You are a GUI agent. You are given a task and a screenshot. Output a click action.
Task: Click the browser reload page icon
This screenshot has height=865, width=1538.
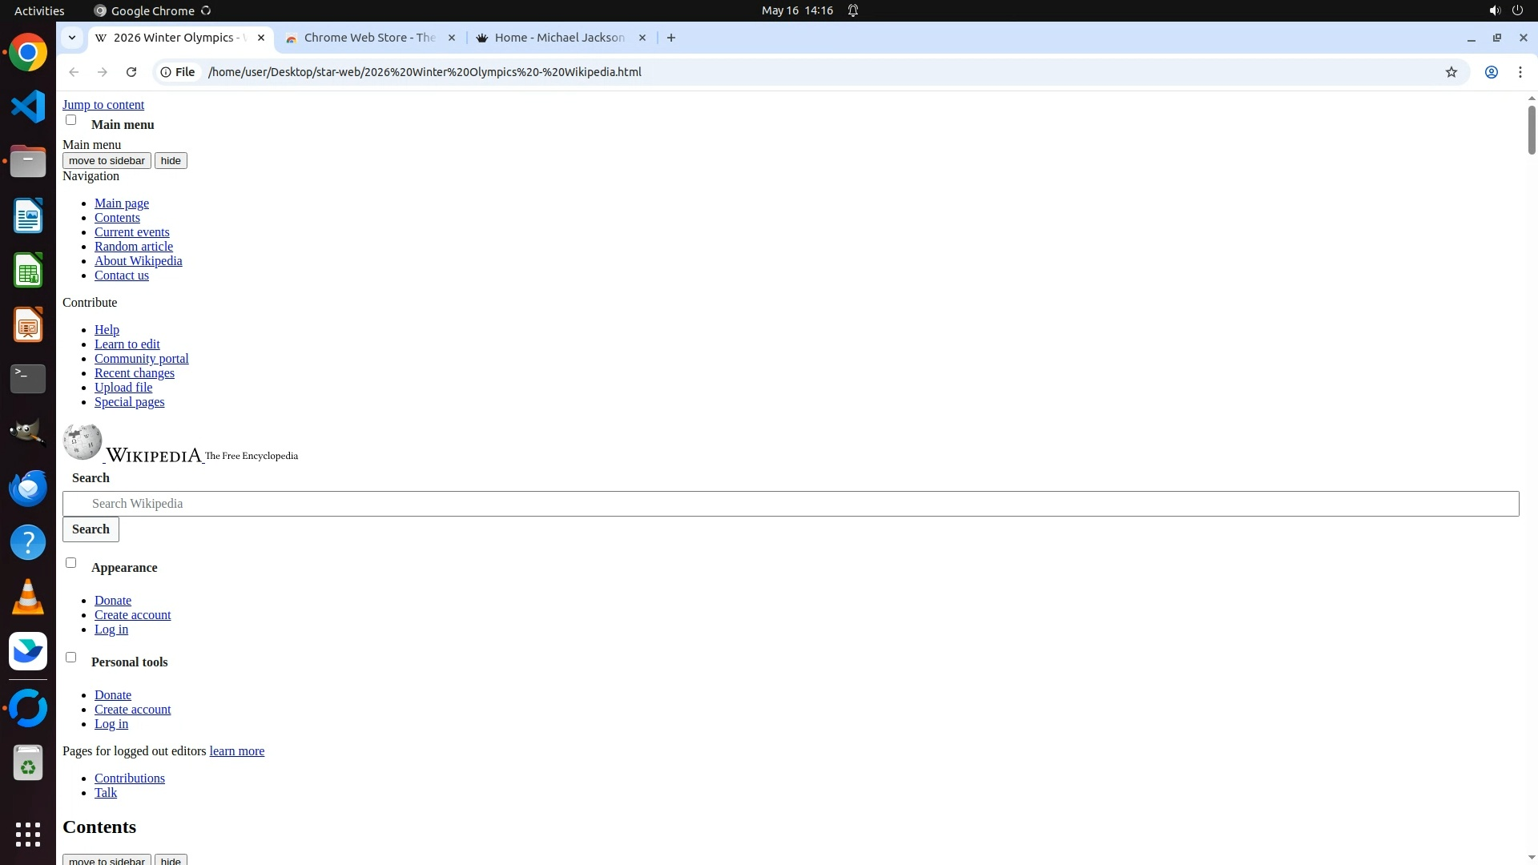131,72
